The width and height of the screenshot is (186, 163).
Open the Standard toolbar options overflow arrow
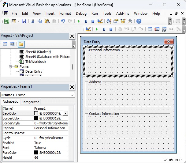click(x=170, y=21)
